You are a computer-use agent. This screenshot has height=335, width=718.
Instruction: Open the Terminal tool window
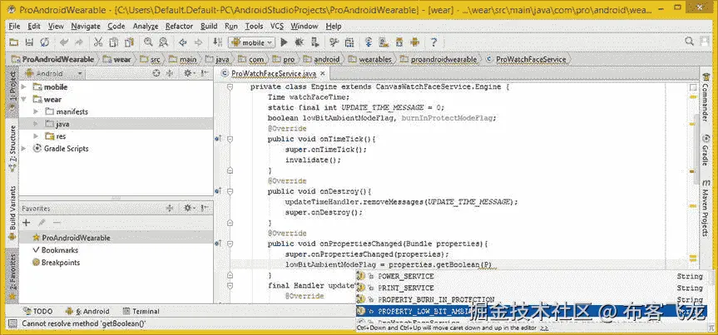tap(141, 311)
